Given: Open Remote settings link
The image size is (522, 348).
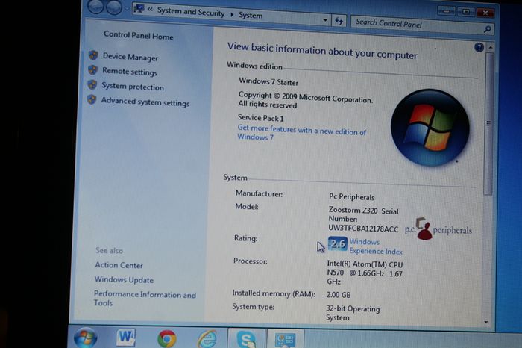Looking at the screenshot, I should pos(130,72).
